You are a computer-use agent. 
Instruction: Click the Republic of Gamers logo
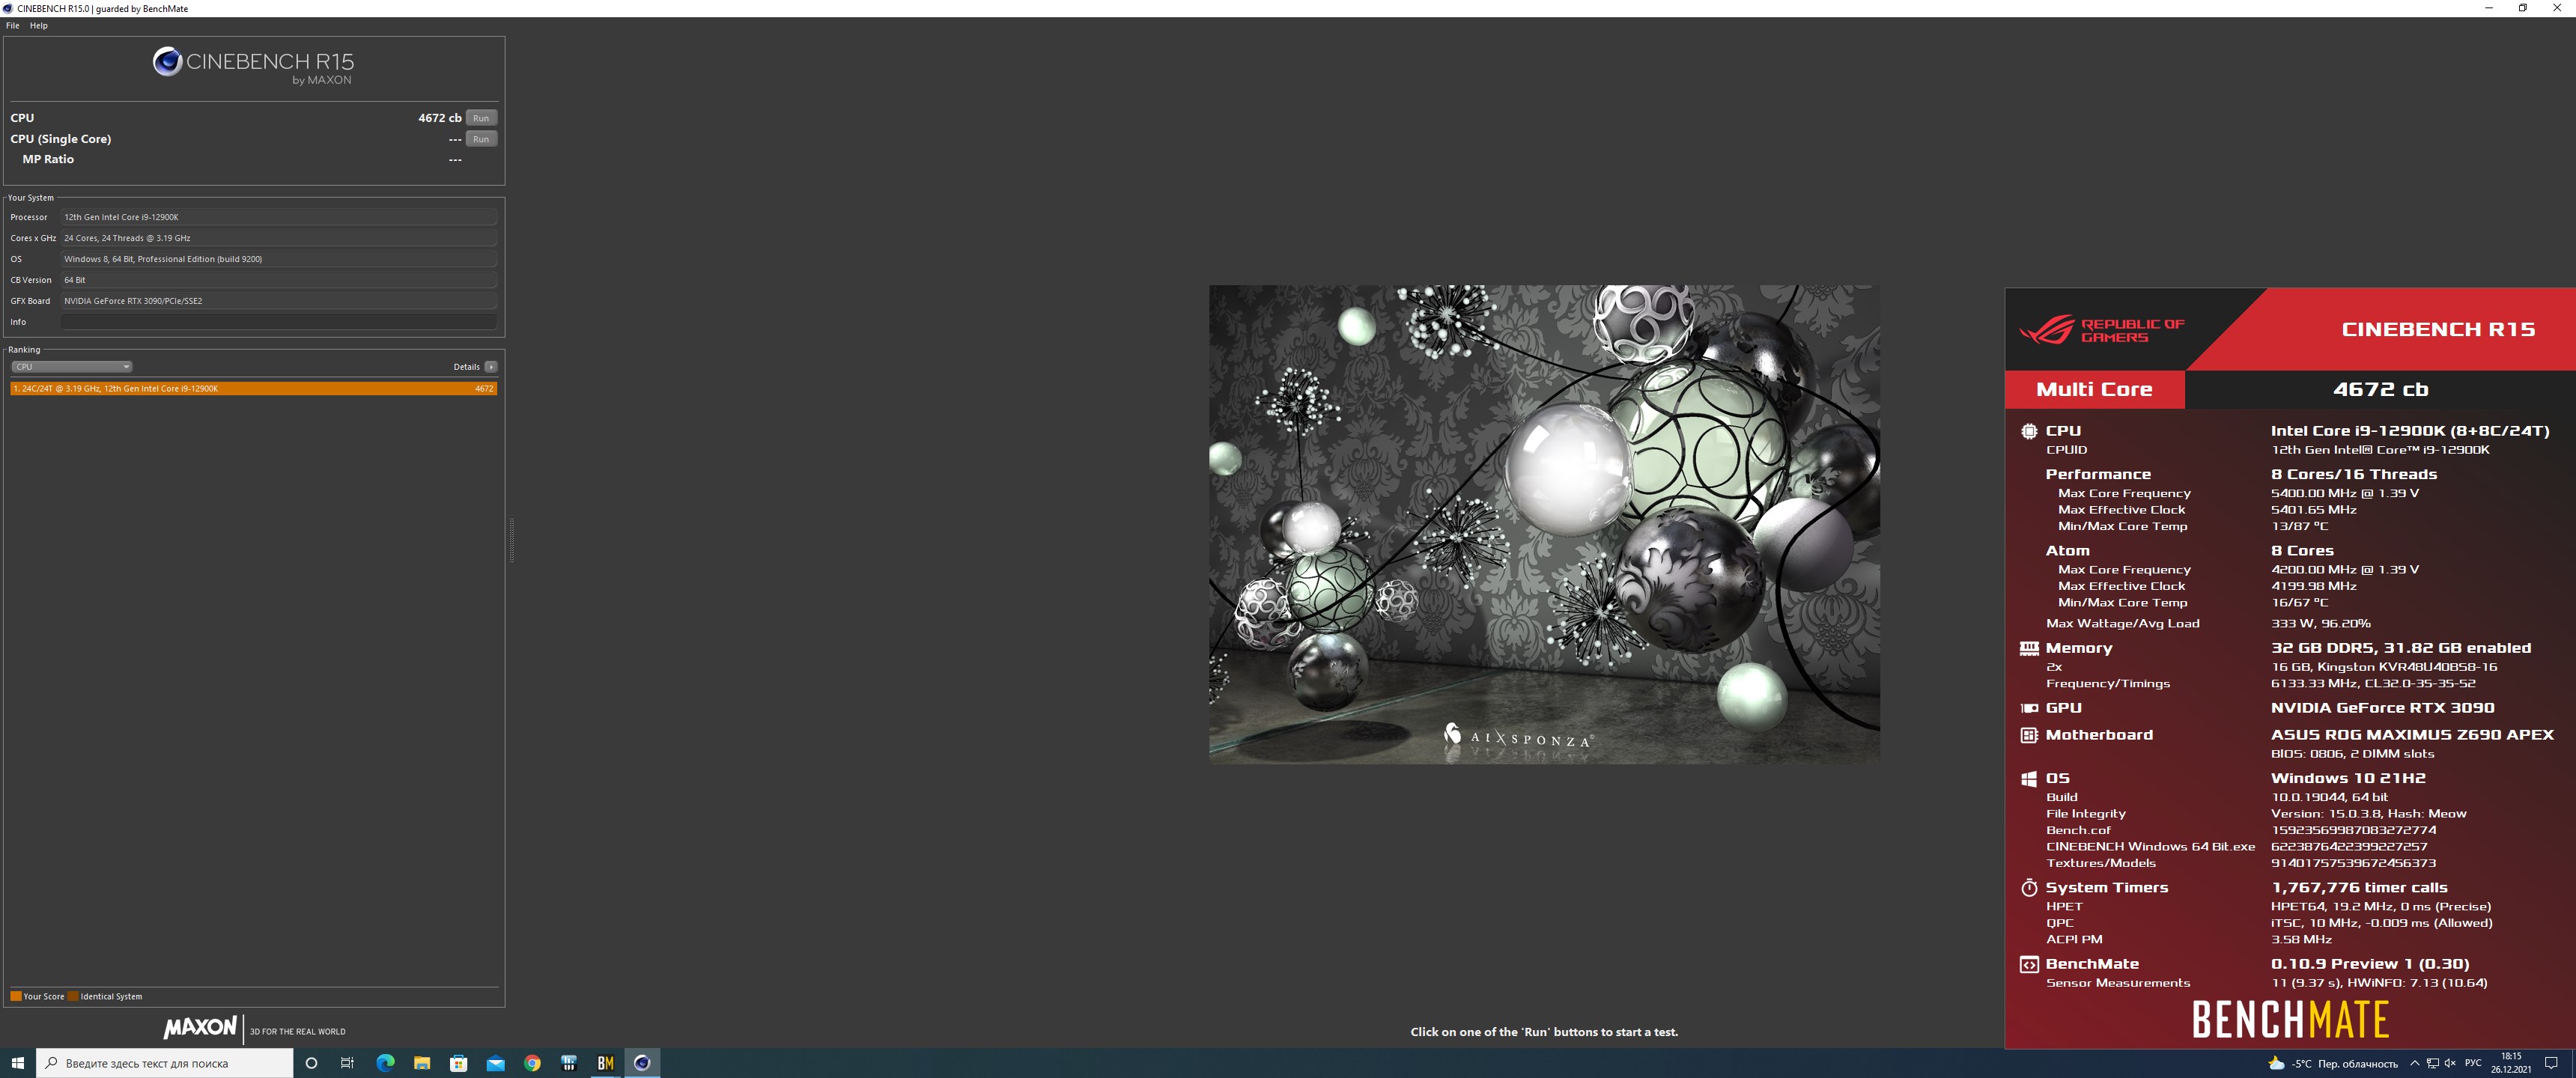[x=2102, y=330]
